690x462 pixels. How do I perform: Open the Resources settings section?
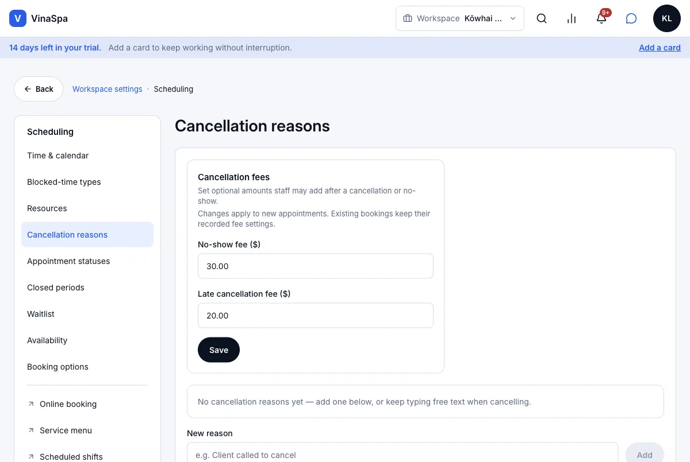(x=87, y=208)
